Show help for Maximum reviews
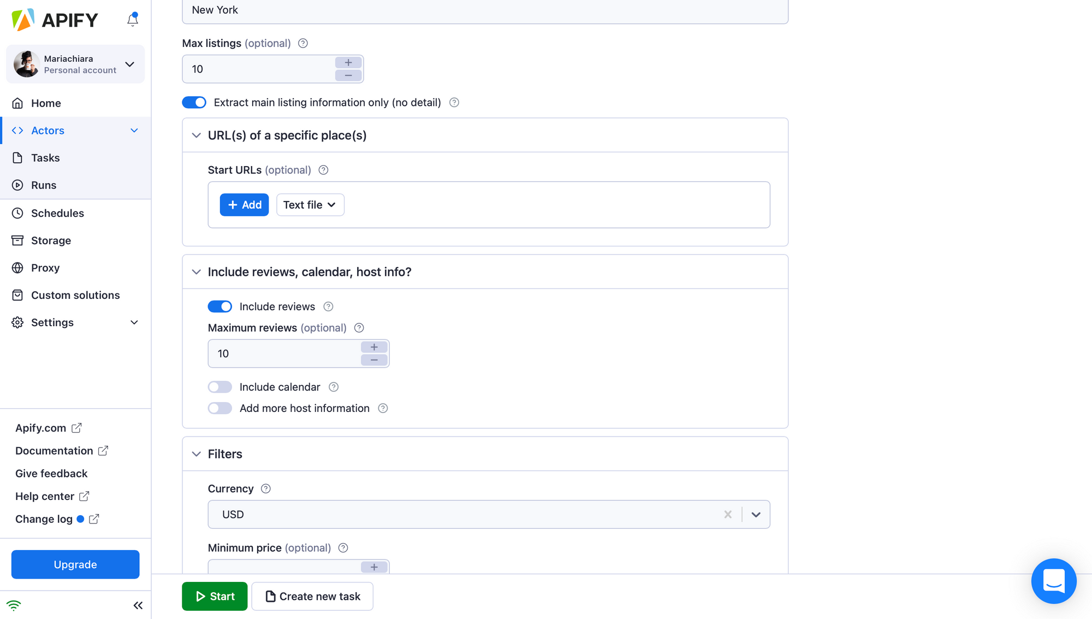Screen dimensions: 1092x619 tap(359, 328)
